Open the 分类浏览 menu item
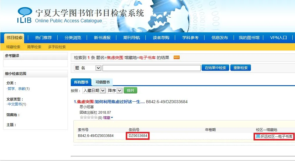 [73, 38]
